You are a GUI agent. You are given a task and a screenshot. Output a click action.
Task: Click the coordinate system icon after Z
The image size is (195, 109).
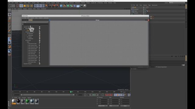(x=46, y=6)
